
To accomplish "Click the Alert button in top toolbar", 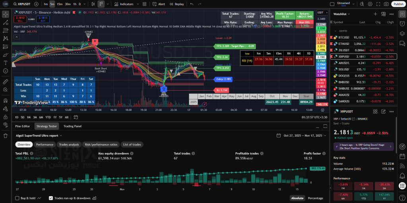I will (x=159, y=4).
